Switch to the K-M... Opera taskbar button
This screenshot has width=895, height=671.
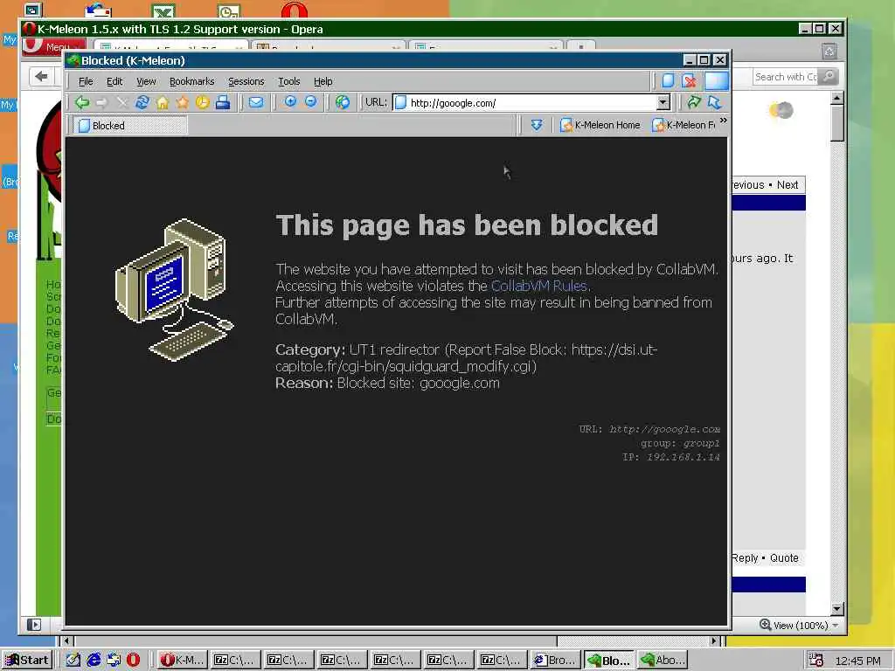click(x=182, y=661)
